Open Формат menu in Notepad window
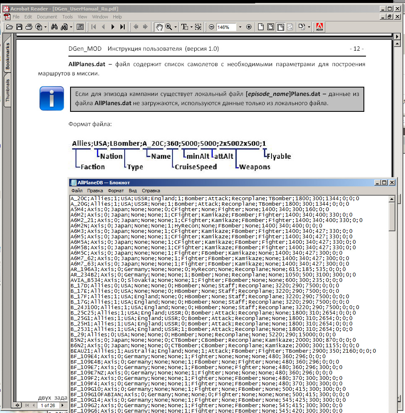This screenshot has width=405, height=413. [116, 191]
